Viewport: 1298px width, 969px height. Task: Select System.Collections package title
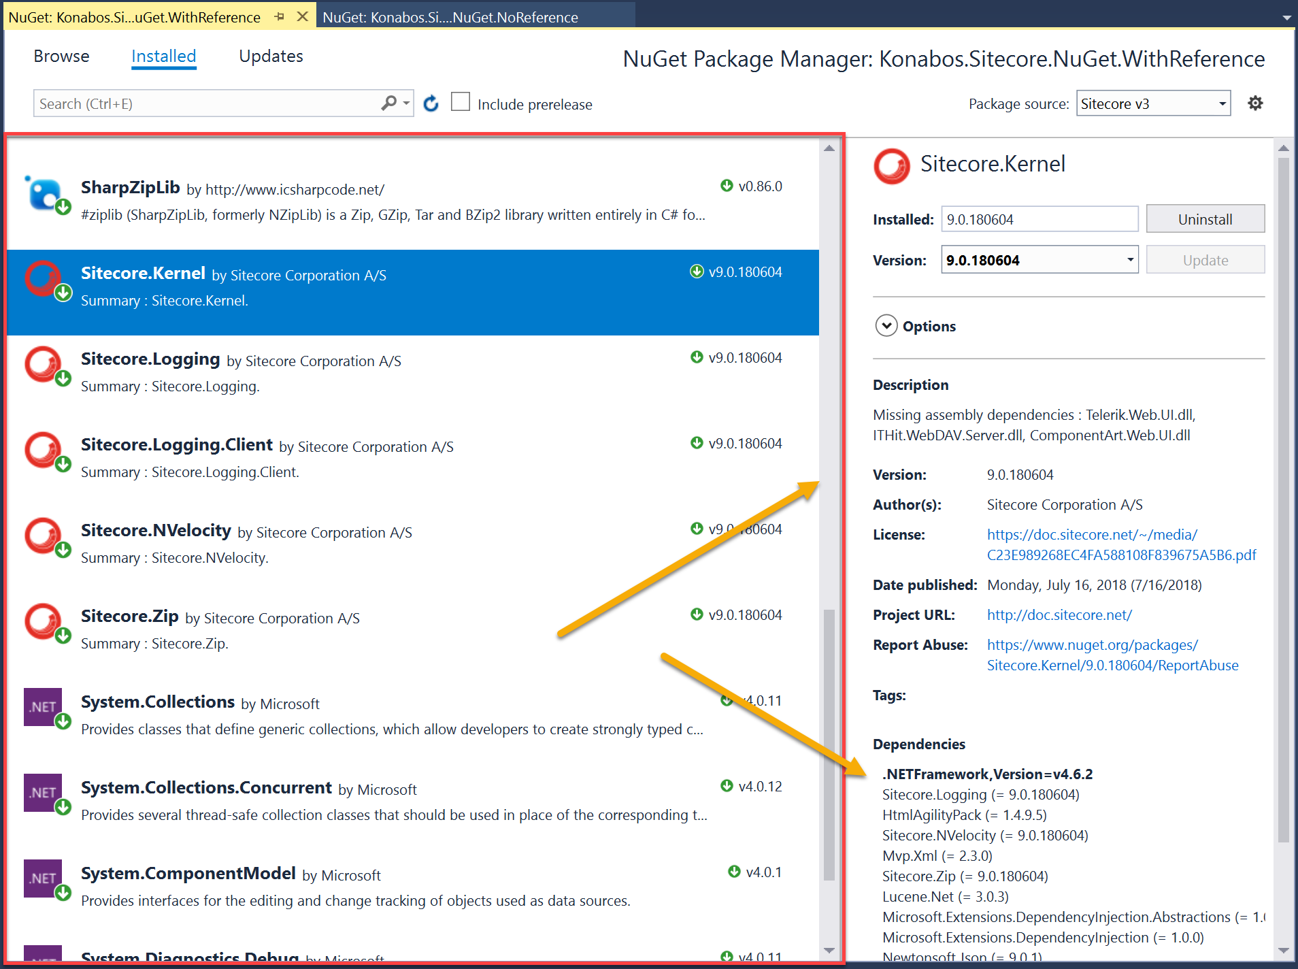click(158, 702)
